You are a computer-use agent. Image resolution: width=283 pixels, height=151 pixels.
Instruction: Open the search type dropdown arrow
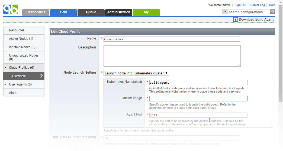(x=225, y=12)
